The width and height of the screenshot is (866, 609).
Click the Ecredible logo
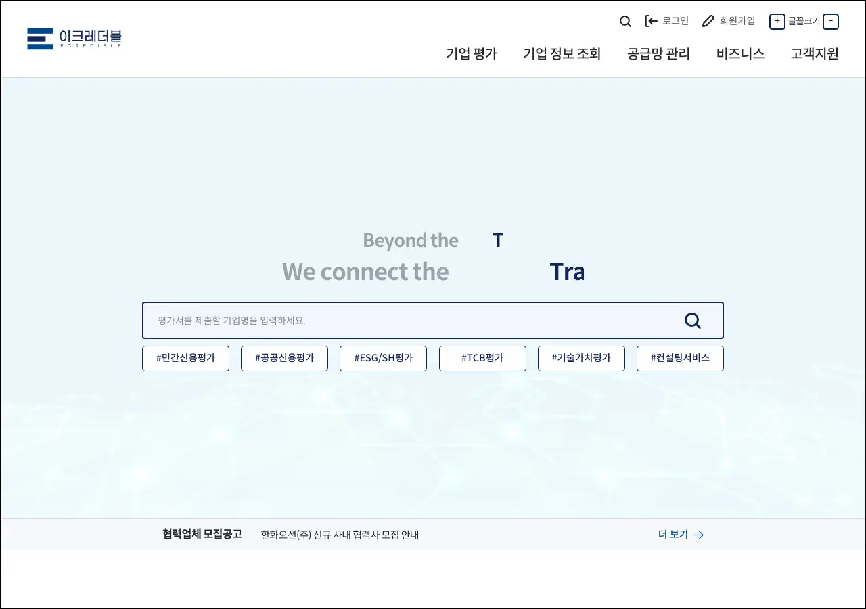click(x=74, y=39)
